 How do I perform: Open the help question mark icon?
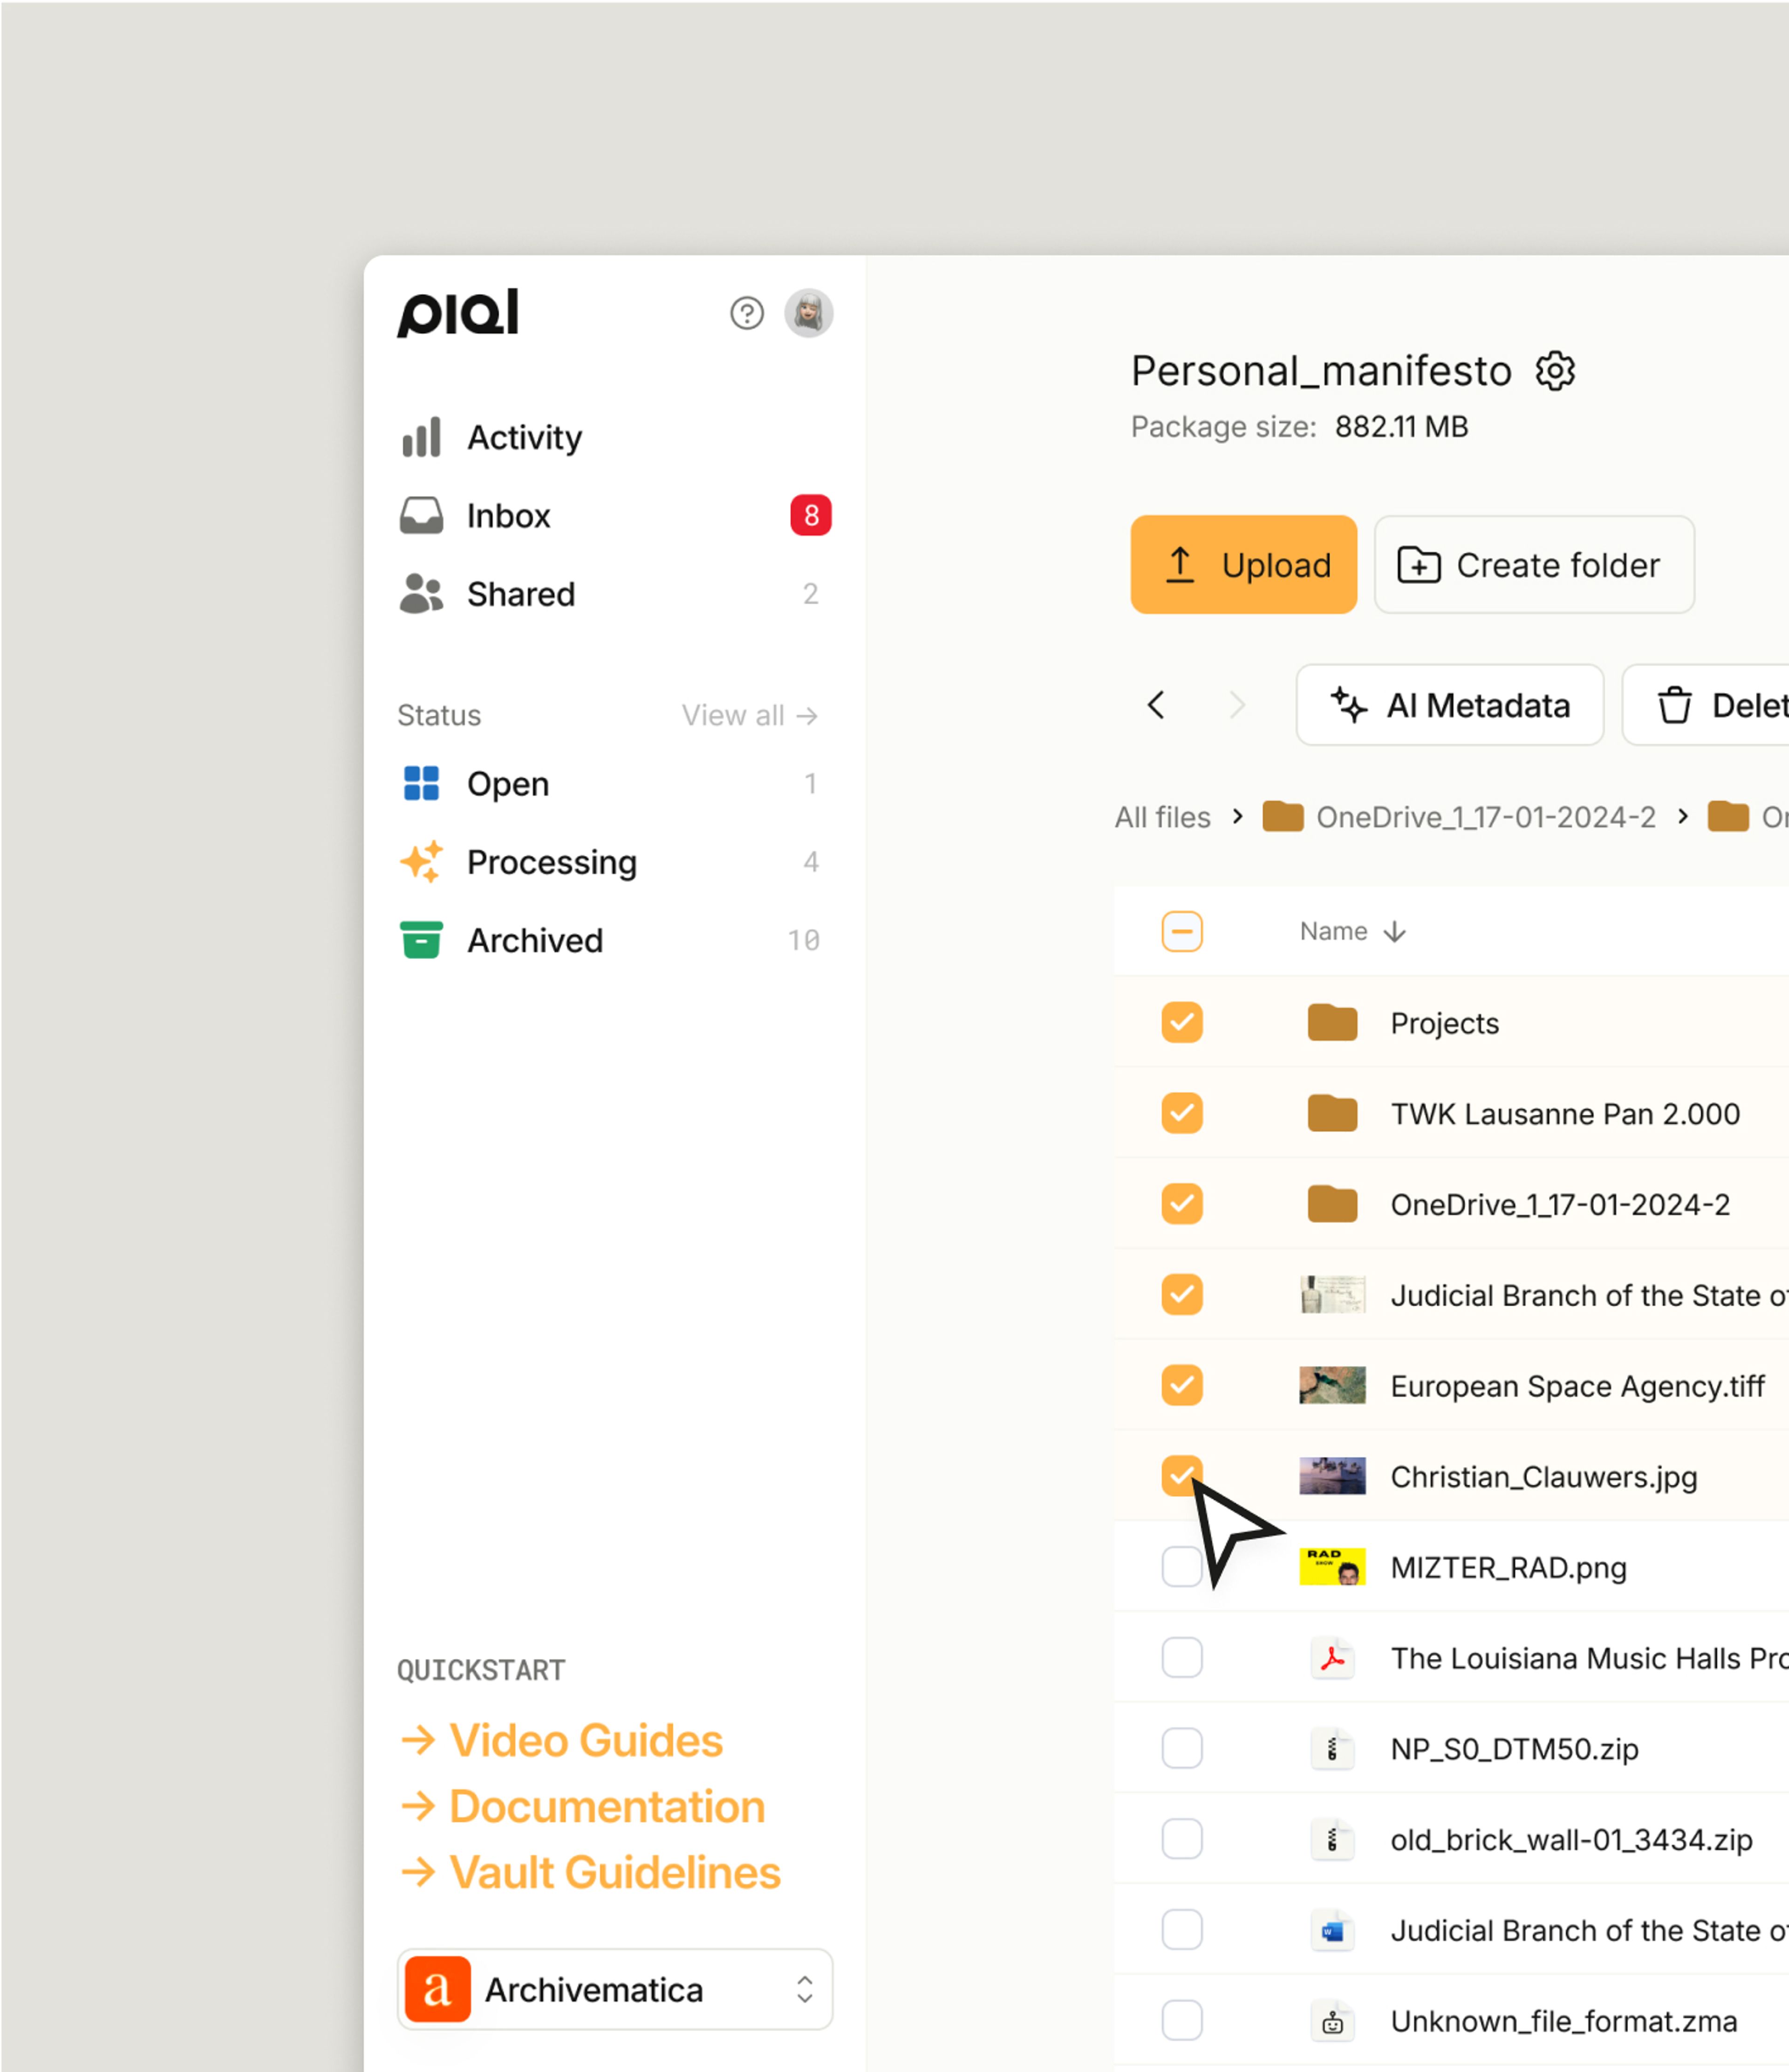746,314
